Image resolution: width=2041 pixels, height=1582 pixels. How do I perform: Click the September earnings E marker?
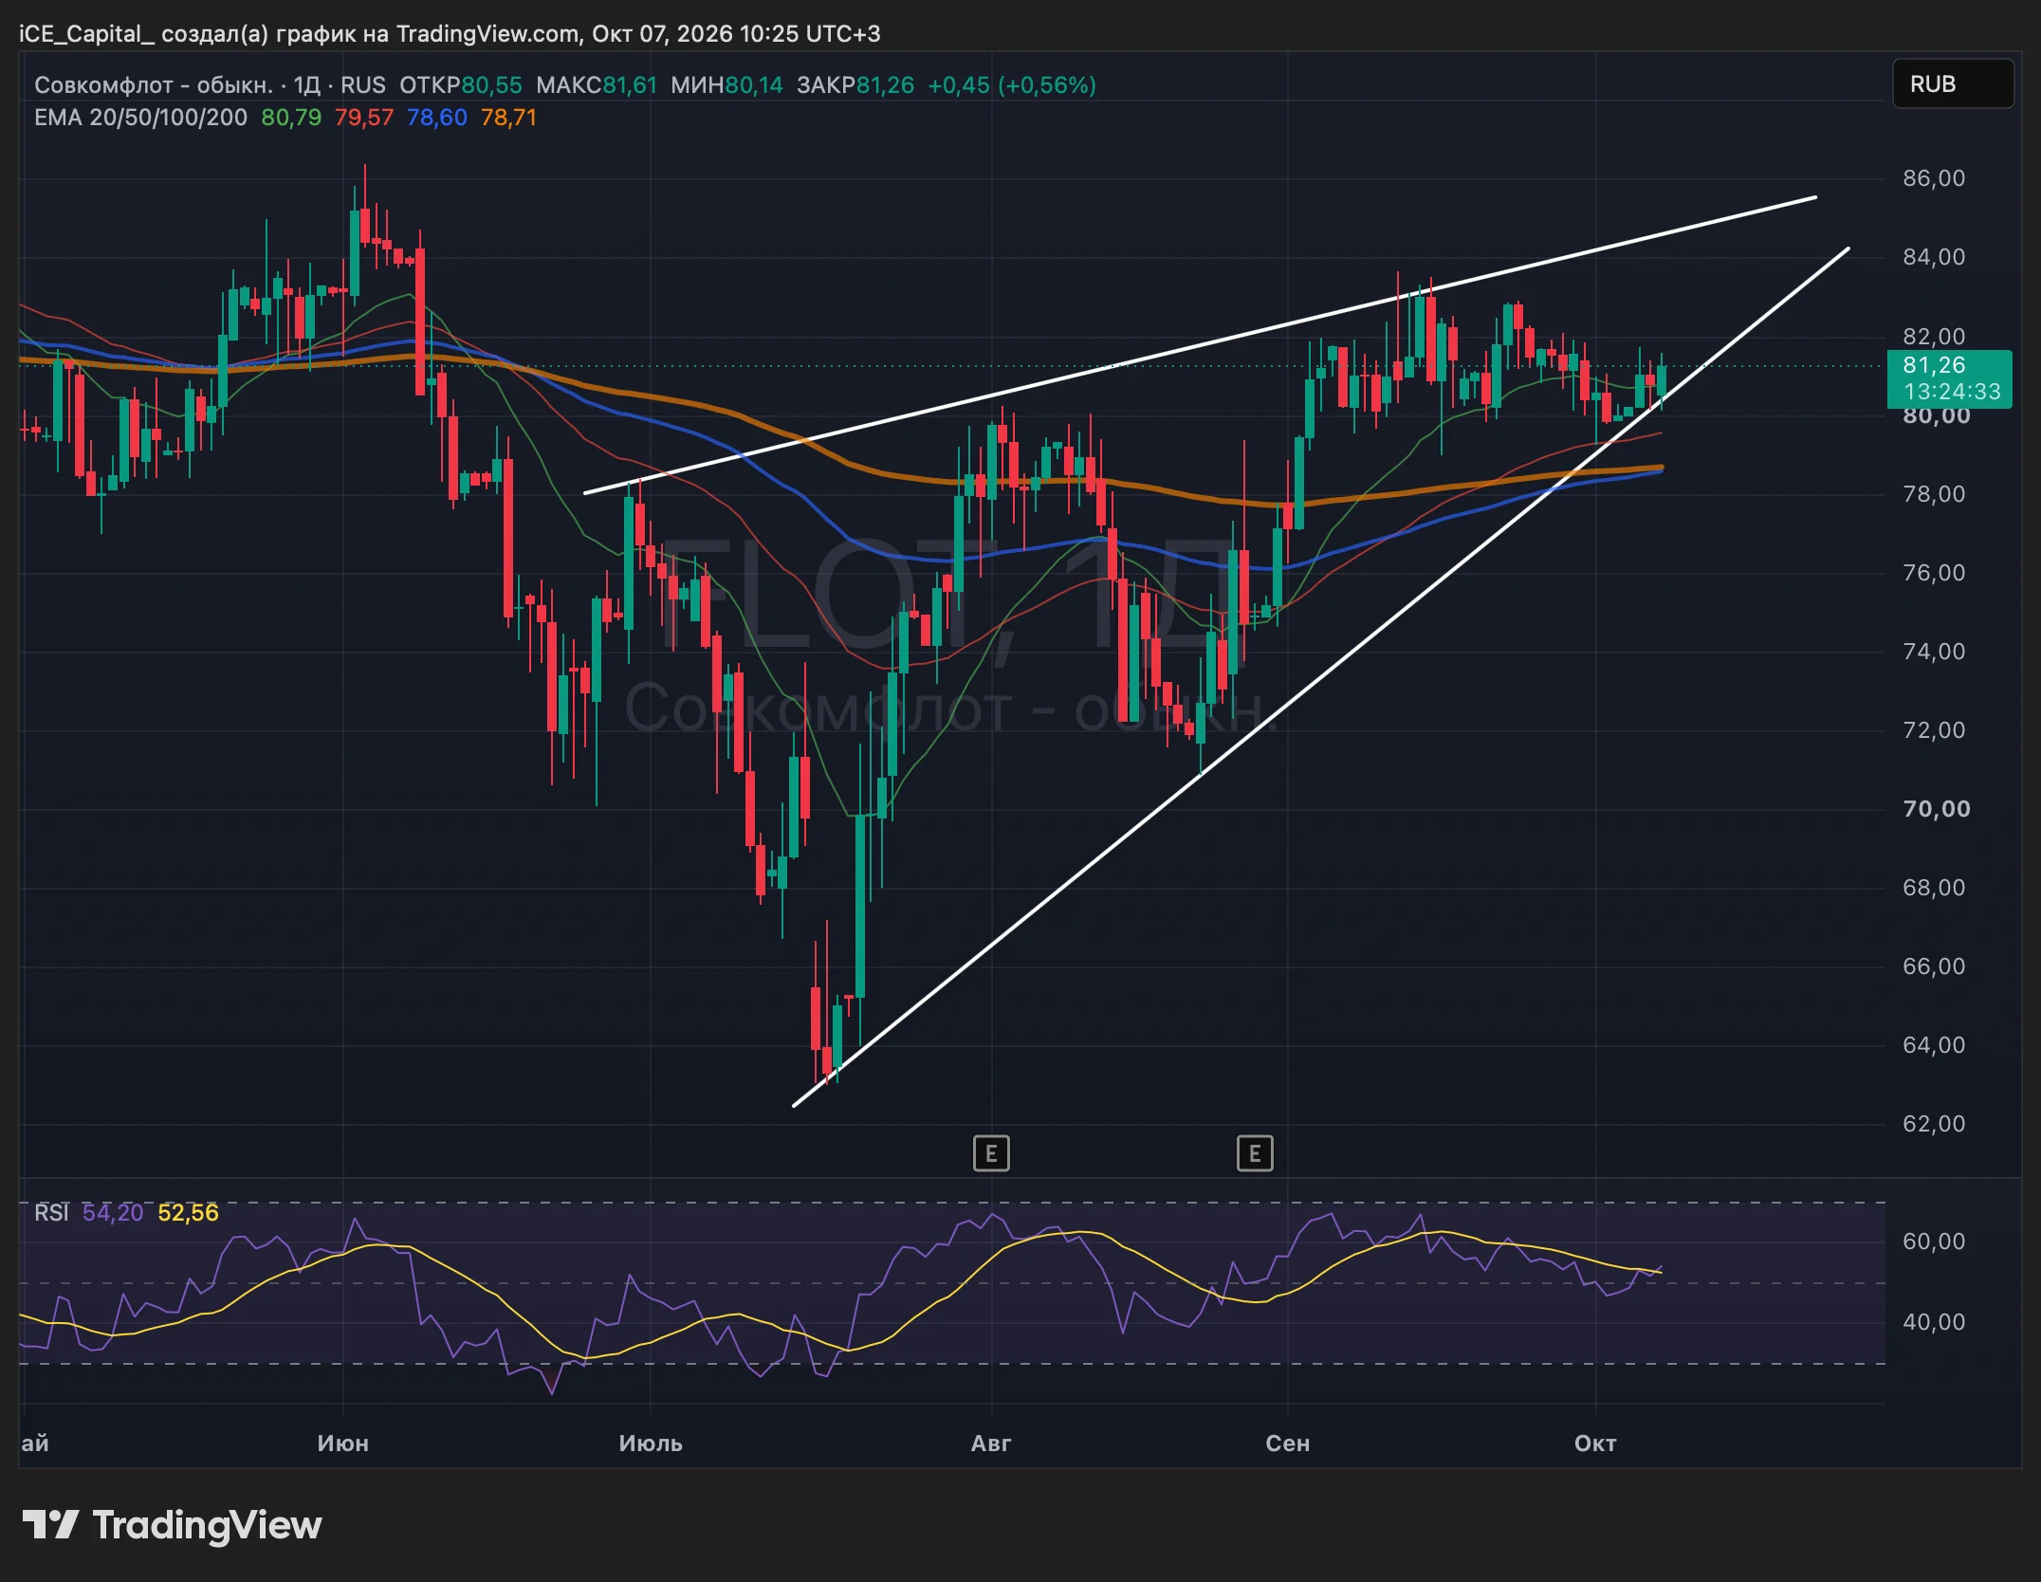click(1255, 1153)
